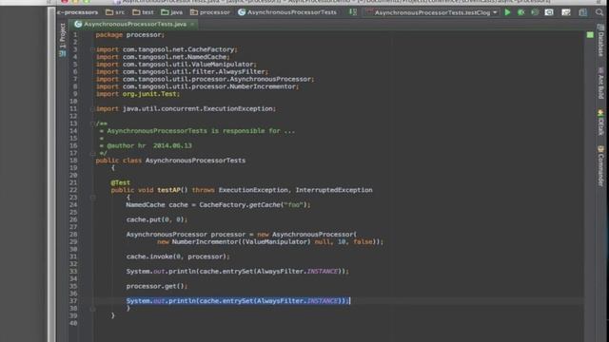Screen dimensions: 609x342
Task: Click the NumberIncrementor import line
Action: pyautogui.click(x=197, y=86)
